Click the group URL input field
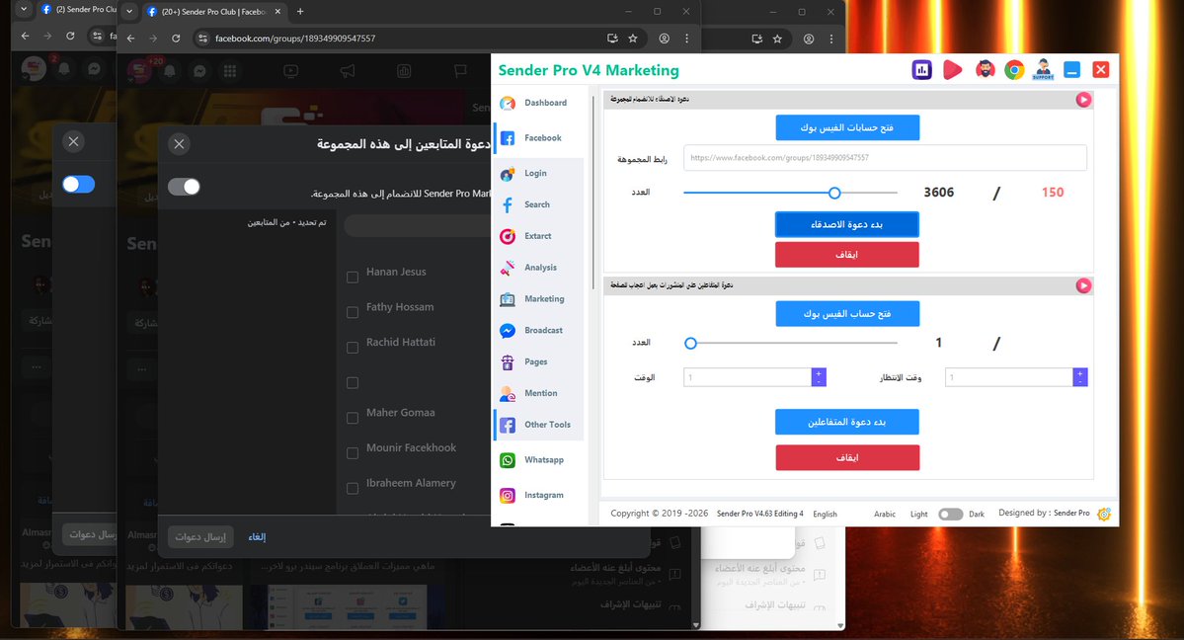Image resolution: width=1184 pixels, height=640 pixels. point(884,157)
